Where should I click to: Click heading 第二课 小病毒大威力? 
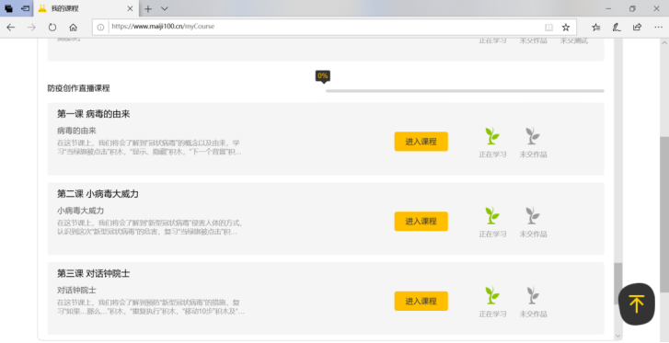(x=98, y=194)
